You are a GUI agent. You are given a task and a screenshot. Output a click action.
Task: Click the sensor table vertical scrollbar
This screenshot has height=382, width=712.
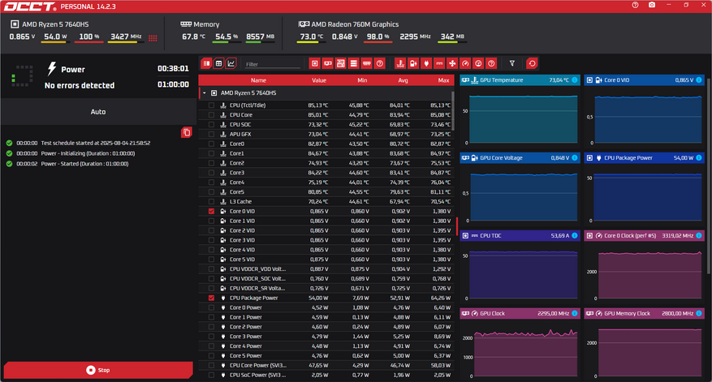[453, 110]
